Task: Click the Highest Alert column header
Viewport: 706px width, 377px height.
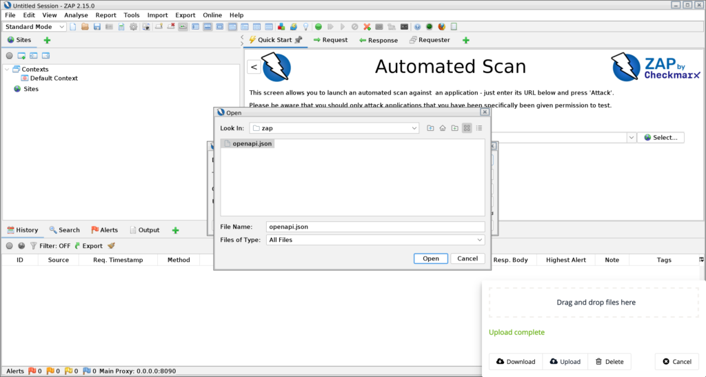Action: tap(566, 260)
